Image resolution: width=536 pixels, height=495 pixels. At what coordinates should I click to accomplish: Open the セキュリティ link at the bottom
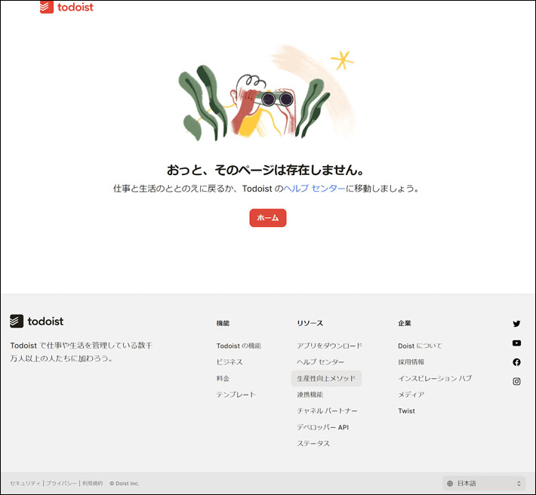(x=26, y=484)
